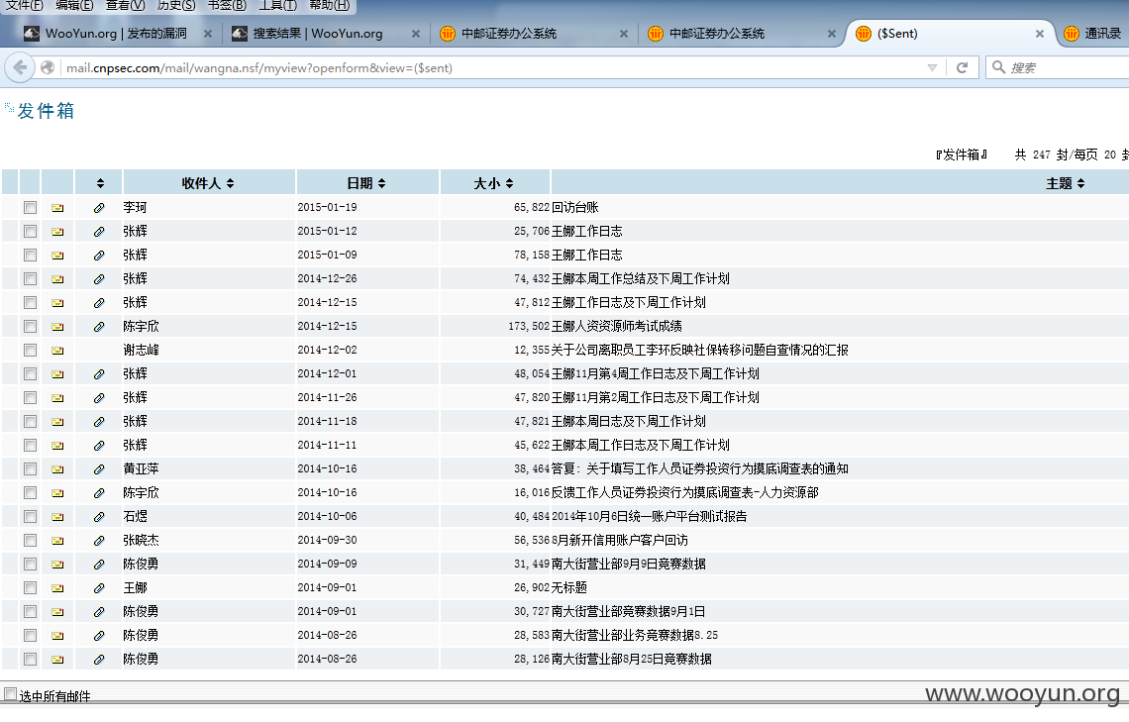
Task: Open the mail 无标题
Action: pyautogui.click(x=568, y=587)
